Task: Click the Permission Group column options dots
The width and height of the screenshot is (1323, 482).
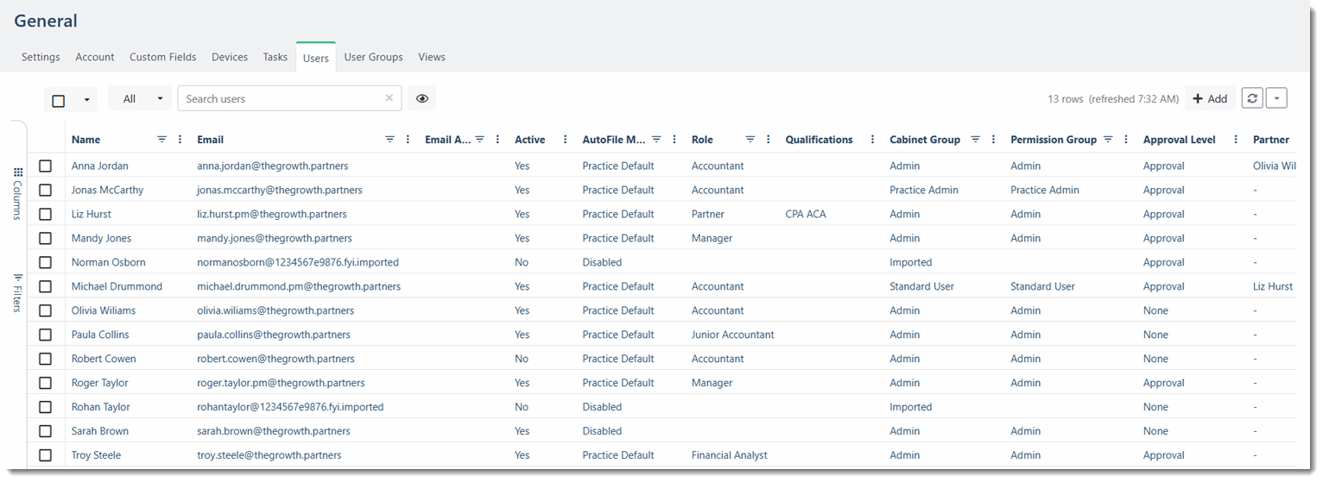Action: 1125,140
